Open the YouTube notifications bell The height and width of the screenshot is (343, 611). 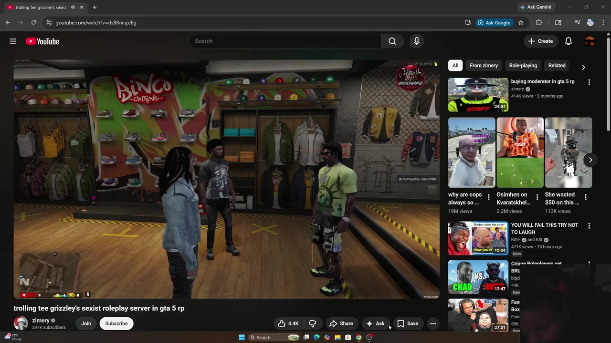[569, 41]
